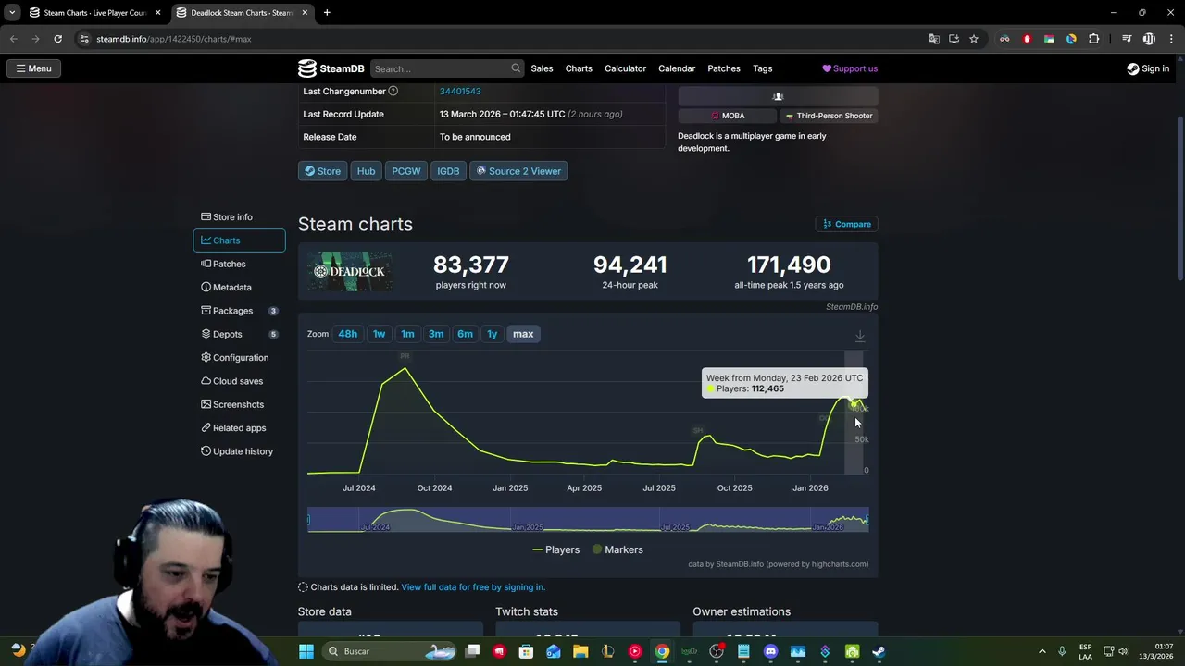Set chart zoom to 48h
The image size is (1185, 666).
[347, 334]
